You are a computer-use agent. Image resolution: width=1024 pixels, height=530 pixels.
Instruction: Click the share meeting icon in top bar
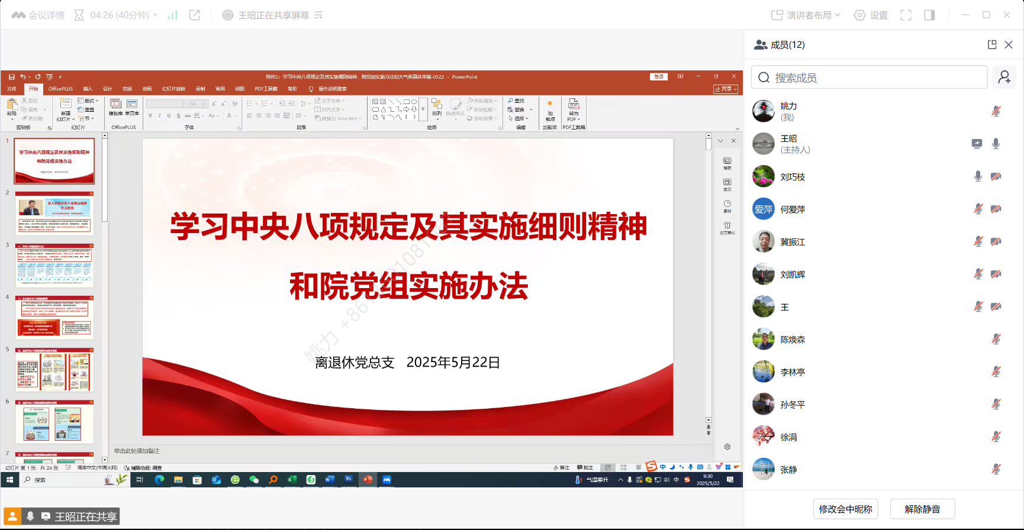(x=194, y=15)
